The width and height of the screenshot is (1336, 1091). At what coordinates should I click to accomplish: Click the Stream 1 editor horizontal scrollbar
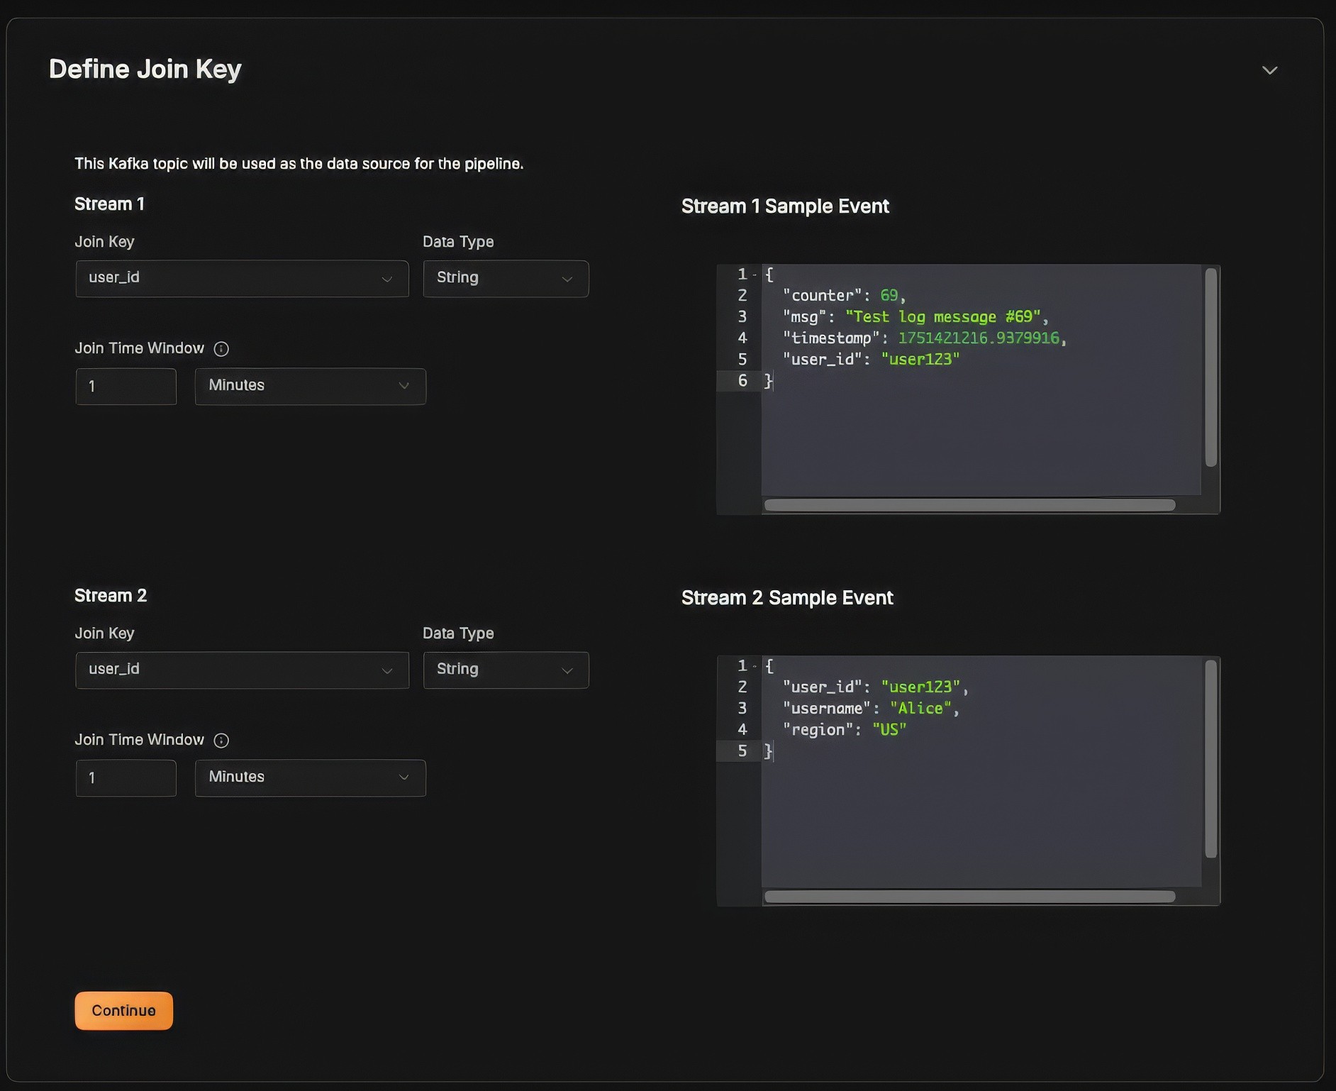[969, 505]
